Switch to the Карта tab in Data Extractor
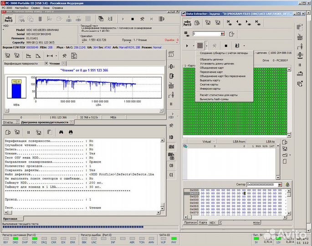The image size is (312, 246). (x=203, y=222)
